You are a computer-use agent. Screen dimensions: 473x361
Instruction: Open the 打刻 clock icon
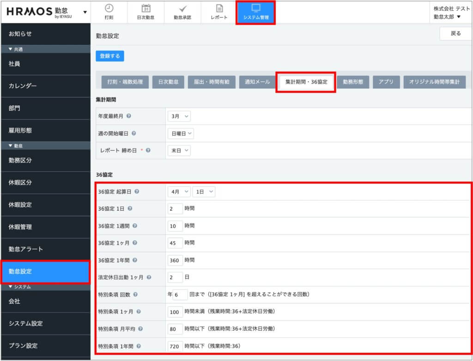(x=109, y=8)
